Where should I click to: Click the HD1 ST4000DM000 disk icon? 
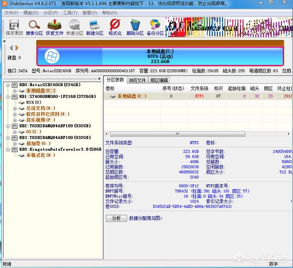(x=15, y=97)
